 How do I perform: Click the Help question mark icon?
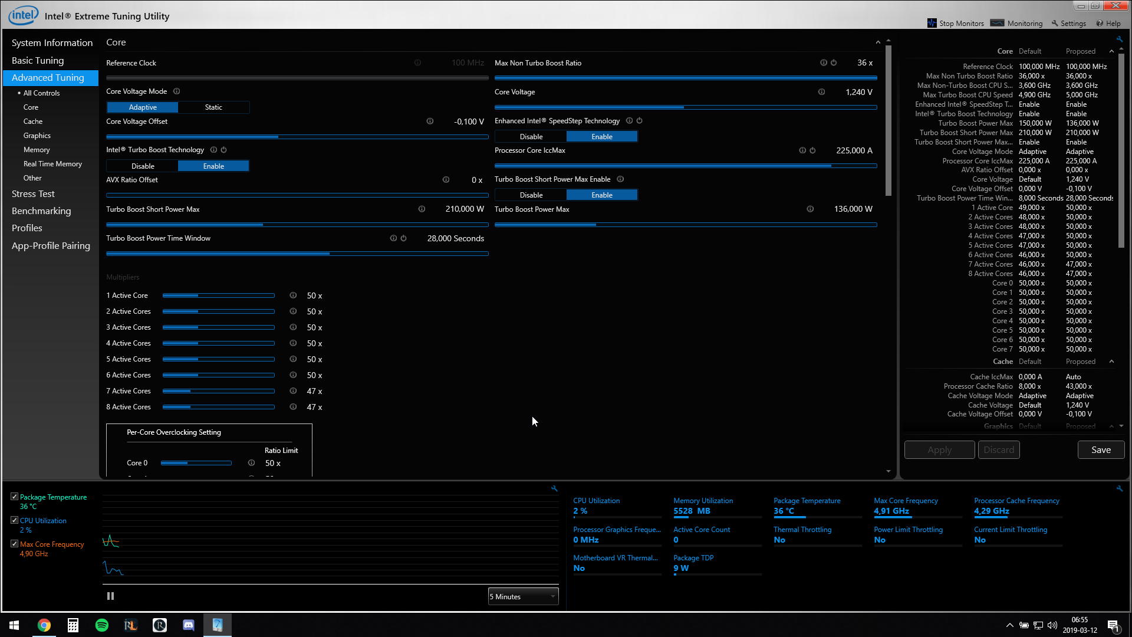point(1100,24)
